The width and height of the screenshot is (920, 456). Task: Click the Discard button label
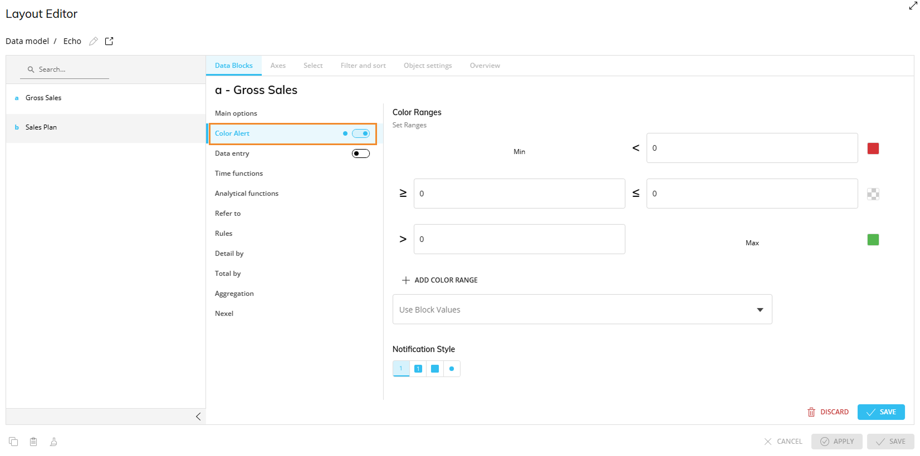coord(834,412)
